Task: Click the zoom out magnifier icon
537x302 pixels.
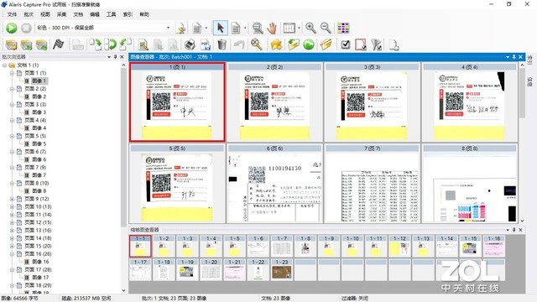Action: [326, 28]
